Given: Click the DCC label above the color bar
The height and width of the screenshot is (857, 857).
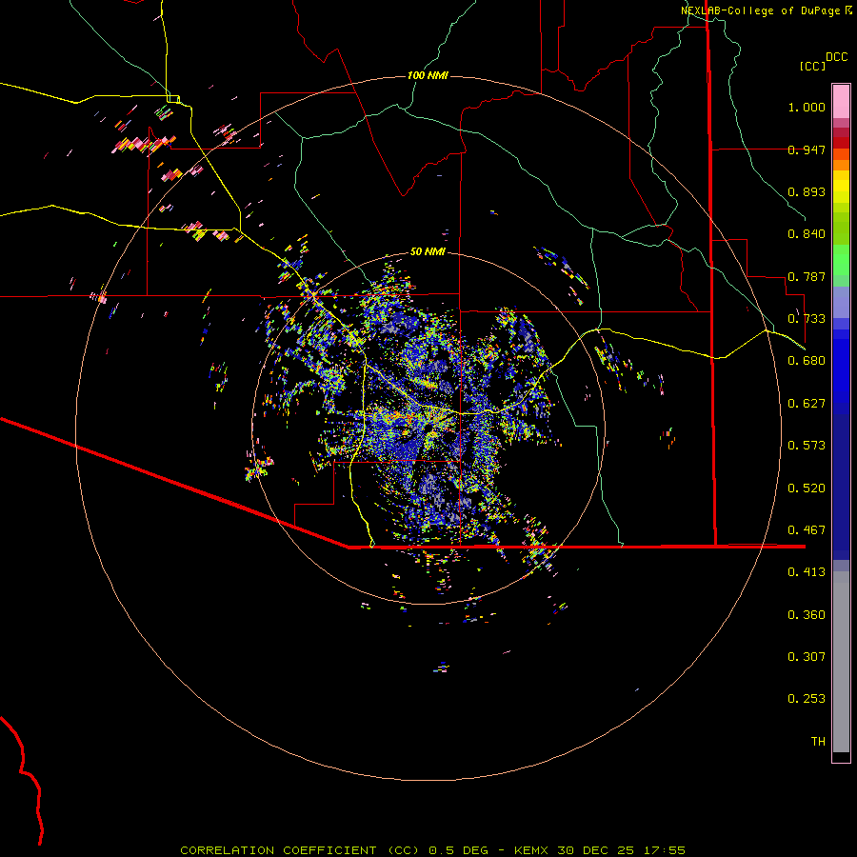Looking at the screenshot, I should [x=836, y=57].
